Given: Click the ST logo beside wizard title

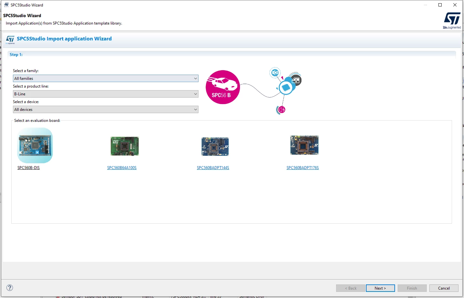Looking at the screenshot, I should (10, 40).
